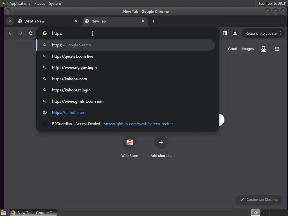Close the New Tab tab

pyautogui.click(x=143, y=21)
